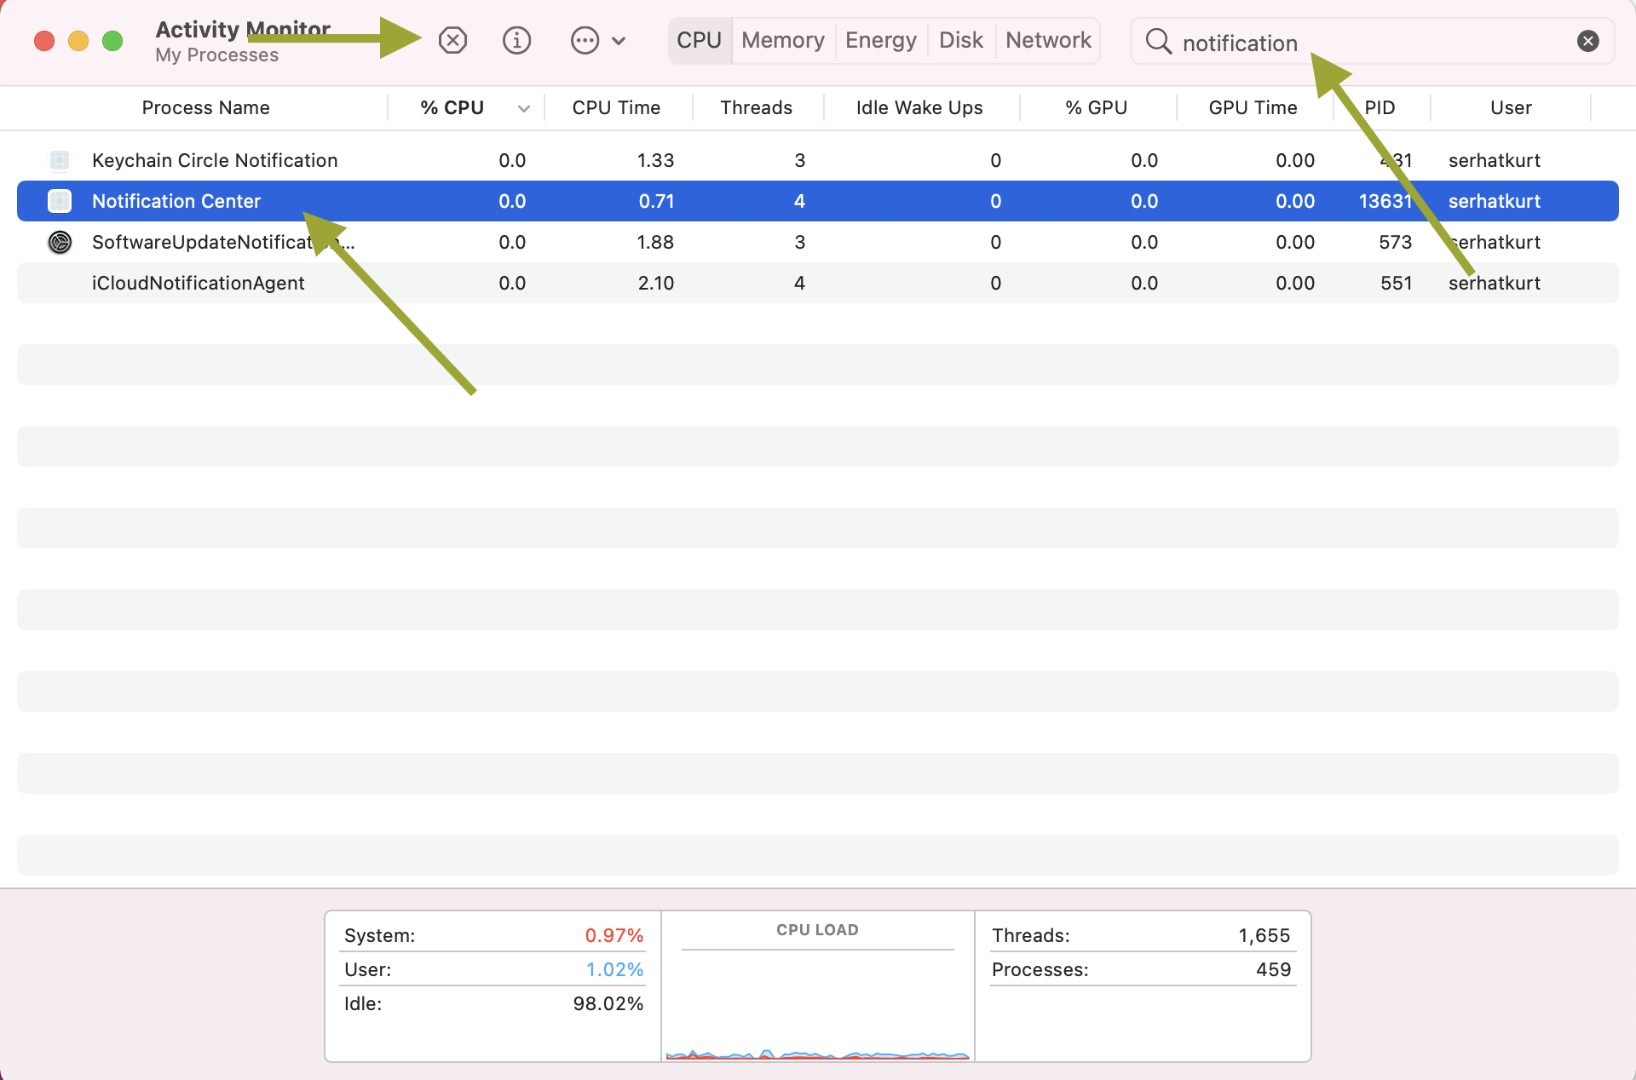Viewport: 1636px width, 1080px height.
Task: Click the My Processes subtitle
Action: 216,55
